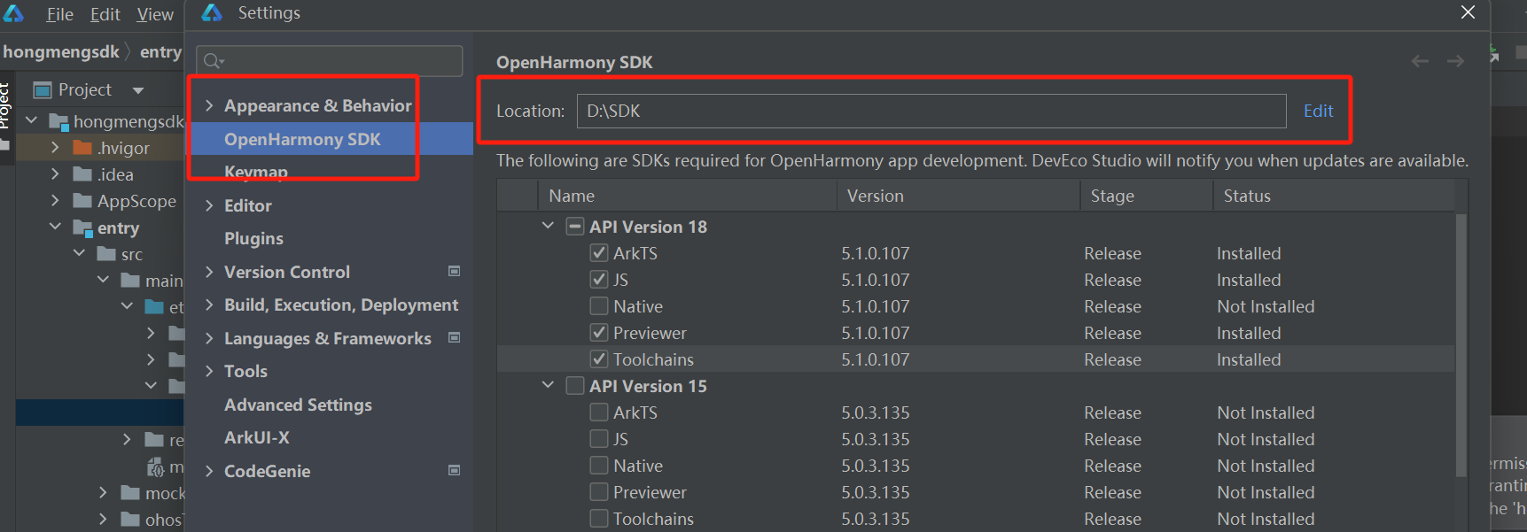1527x532 pixels.
Task: Expand the .hvigor folder node
Action: [55, 147]
